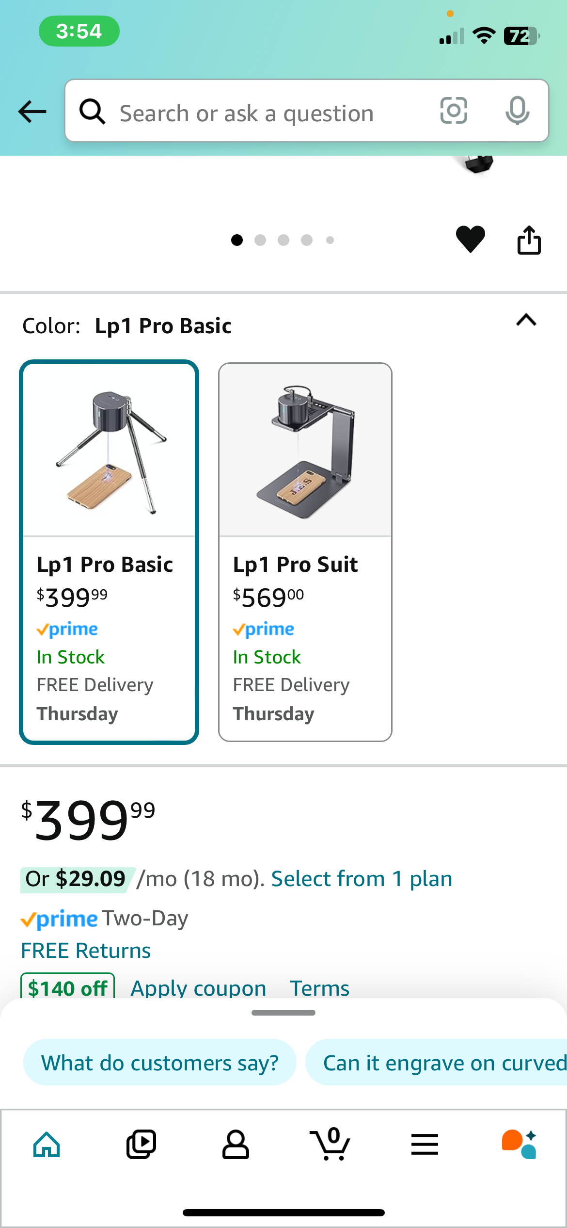Tap the share icon
This screenshot has height=1228, width=567.
click(x=529, y=240)
